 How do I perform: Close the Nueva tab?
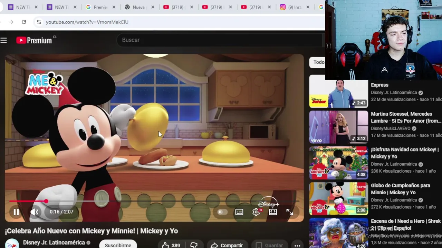point(153,7)
